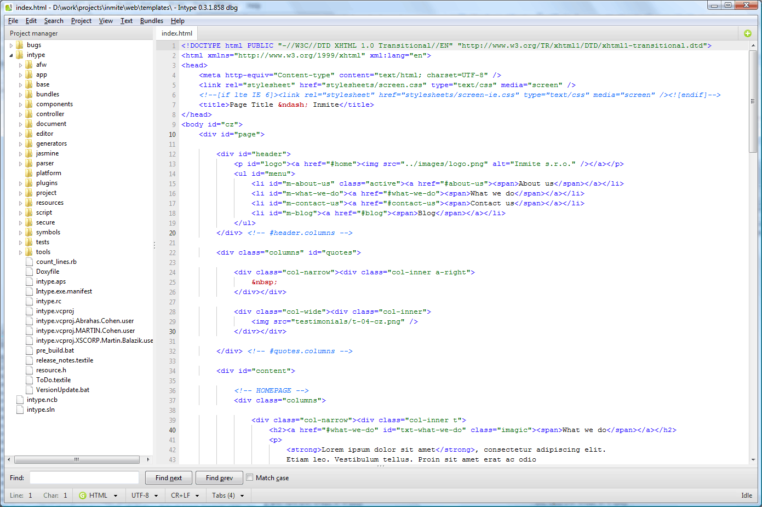Screen dimensions: 762x507
Task: Open the Tabs (4) indentation dropdown
Action: pyautogui.click(x=228, y=496)
